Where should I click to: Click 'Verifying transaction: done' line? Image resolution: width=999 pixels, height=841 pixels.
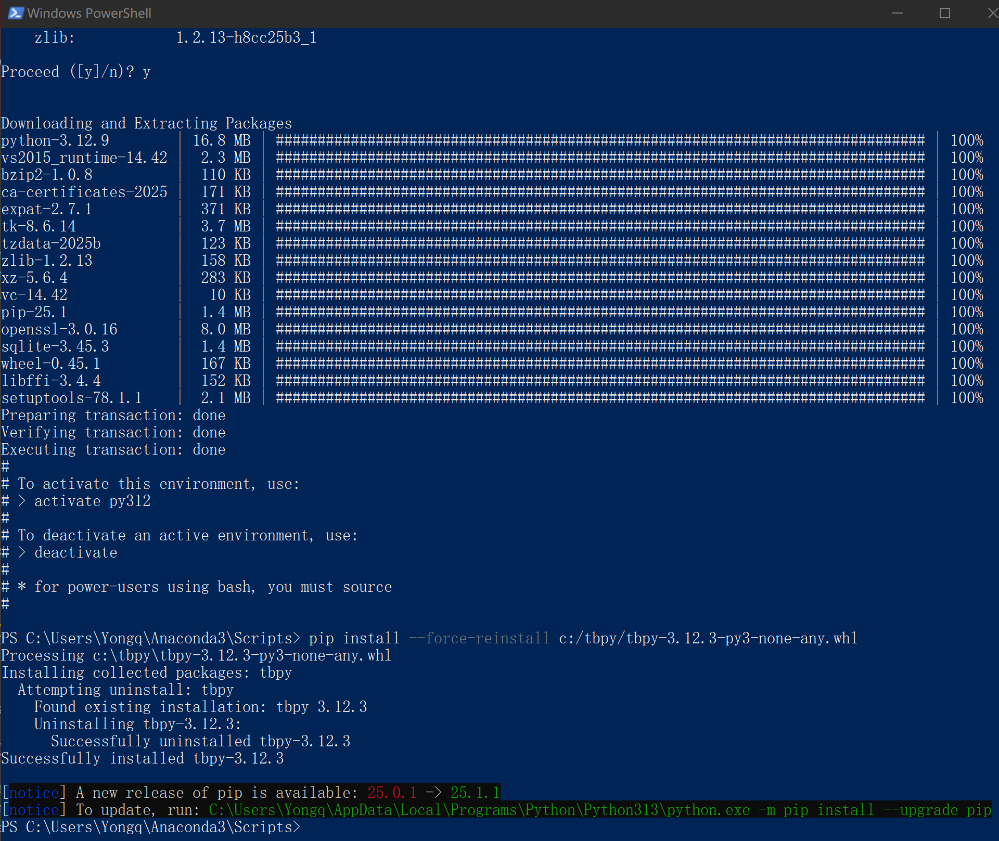(x=113, y=432)
